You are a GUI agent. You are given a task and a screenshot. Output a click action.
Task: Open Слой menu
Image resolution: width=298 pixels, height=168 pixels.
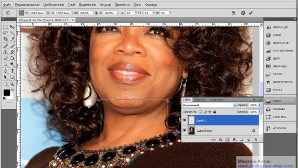pos(71,5)
